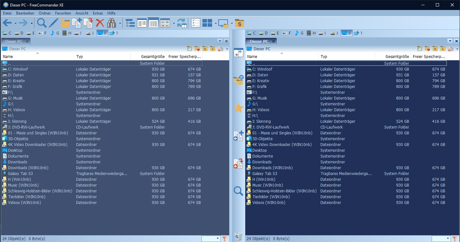Open the right panel tab list dropdown
The image size is (460, 242).
click(450, 41)
